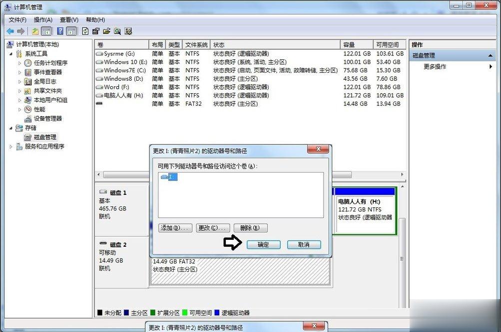Collapse the 系统工具 tree node
The height and width of the screenshot is (332, 501).
pos(11,54)
